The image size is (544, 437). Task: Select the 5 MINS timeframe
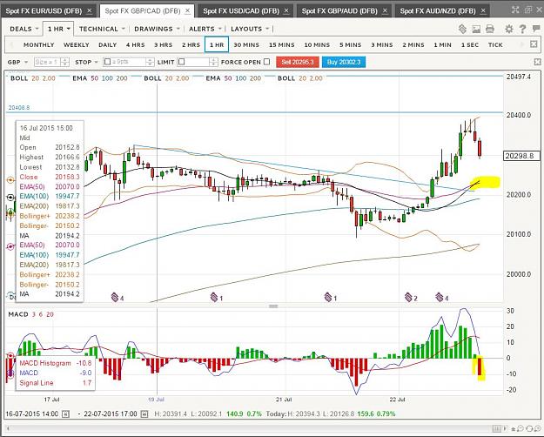(351, 44)
